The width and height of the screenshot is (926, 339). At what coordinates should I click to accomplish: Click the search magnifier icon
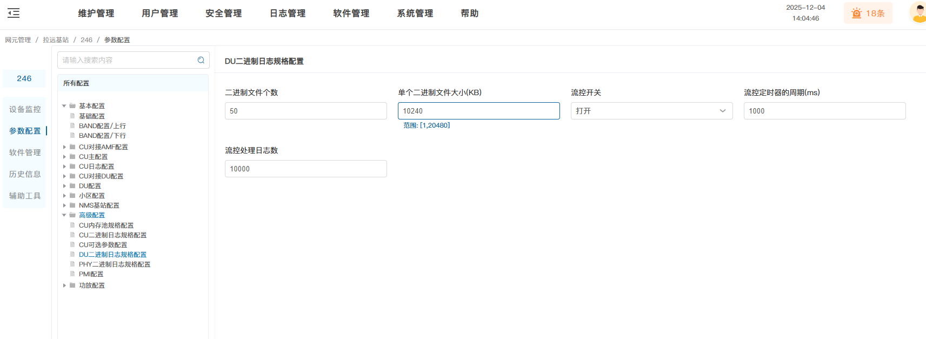pyautogui.click(x=201, y=60)
